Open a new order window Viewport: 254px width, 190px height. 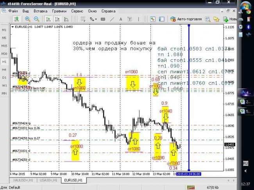tap(229, 19)
